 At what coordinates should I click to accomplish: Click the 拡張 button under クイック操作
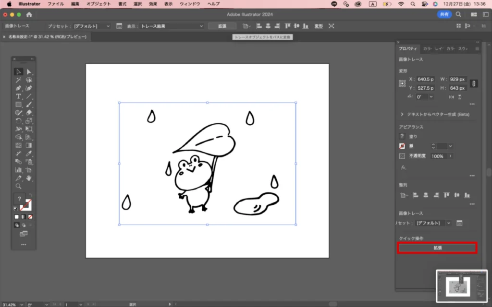(437, 248)
